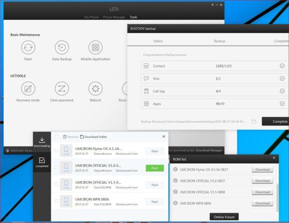Screen dimensions: 289x223
Task: Click green Flash button for OFFICIAL V1.6
Action: [x=155, y=168]
